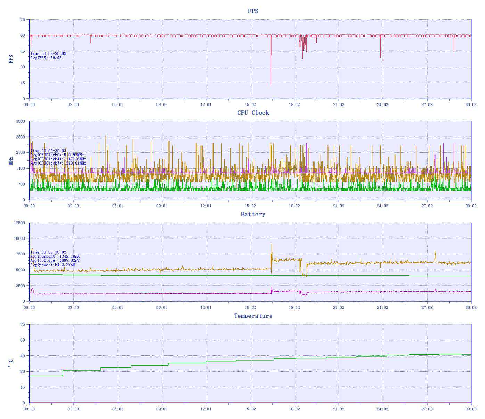Select the Avg(FPS):59.95 annotation

(x=46, y=58)
